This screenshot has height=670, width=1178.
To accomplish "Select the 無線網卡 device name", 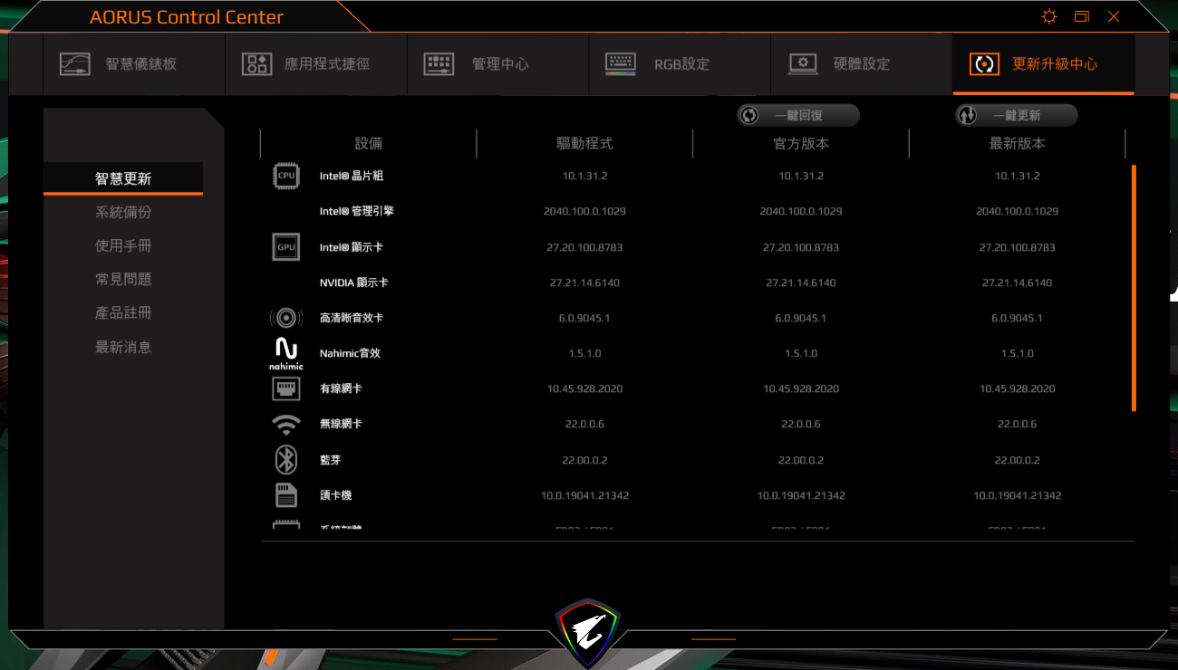I will [x=341, y=424].
